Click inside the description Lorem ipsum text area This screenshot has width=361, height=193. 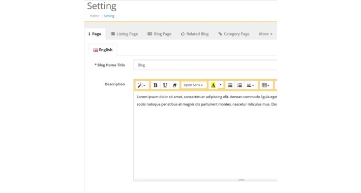pos(205,135)
